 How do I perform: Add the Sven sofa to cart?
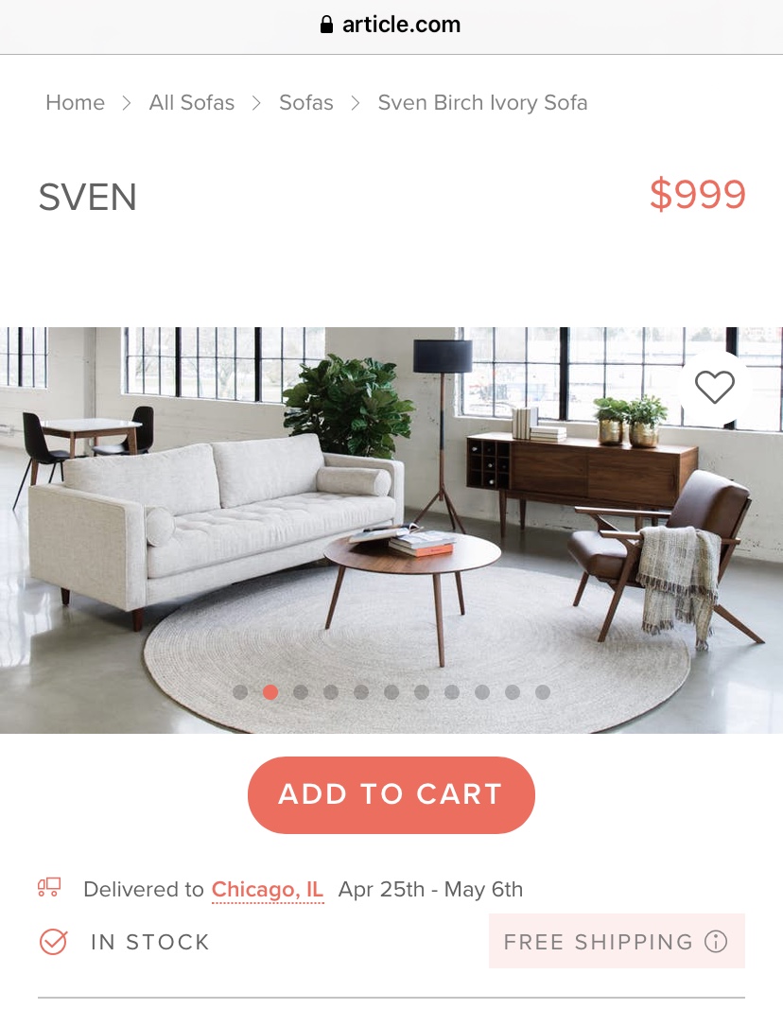[x=391, y=794]
